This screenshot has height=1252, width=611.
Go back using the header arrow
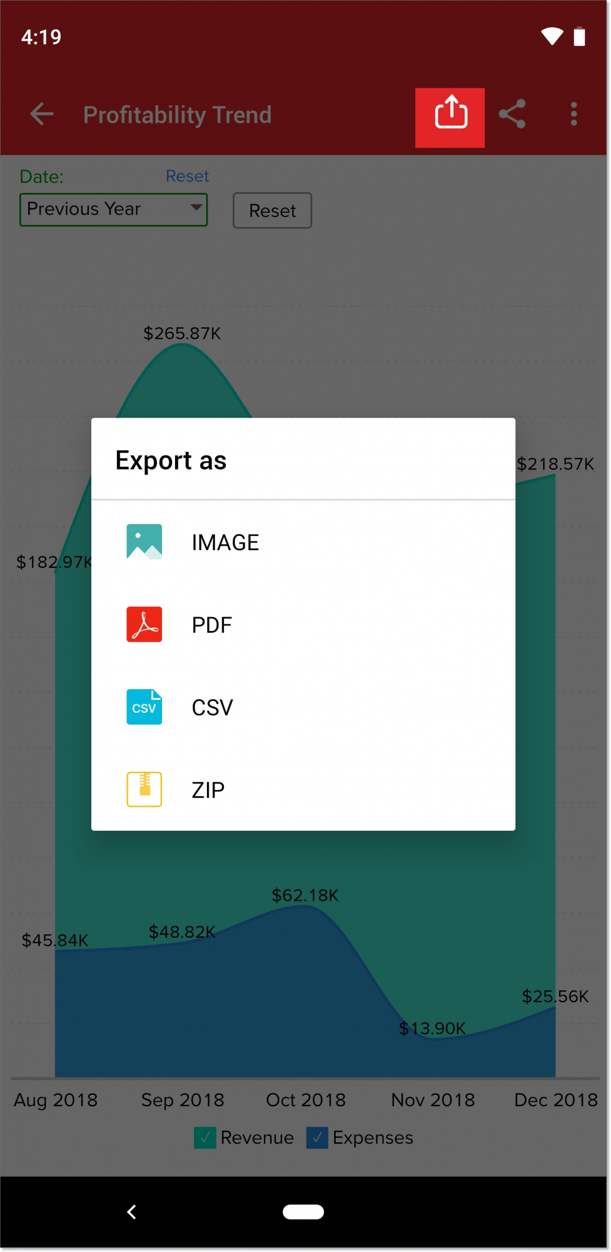(42, 115)
